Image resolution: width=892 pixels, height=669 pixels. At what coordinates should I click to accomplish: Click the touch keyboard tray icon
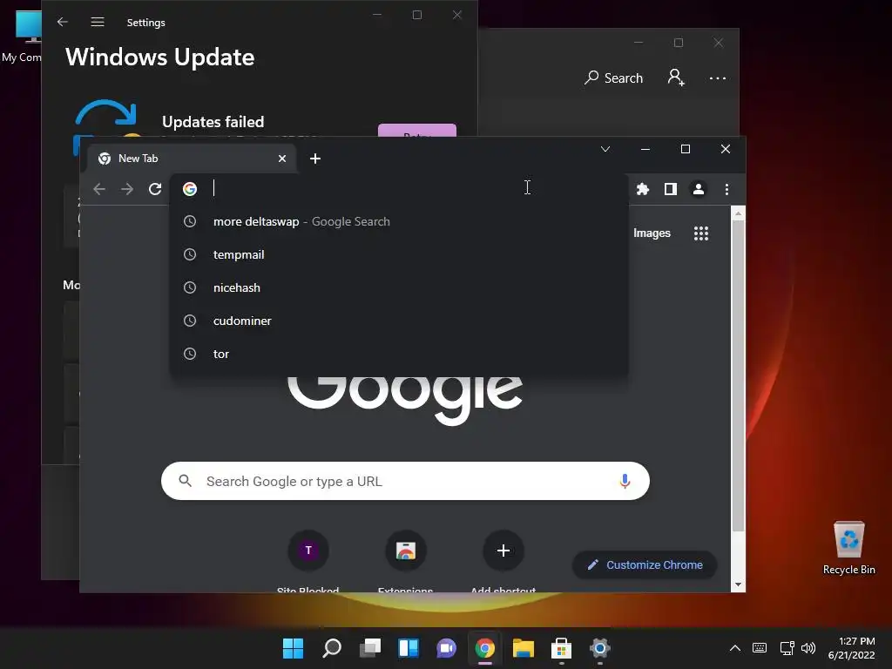[760, 648]
